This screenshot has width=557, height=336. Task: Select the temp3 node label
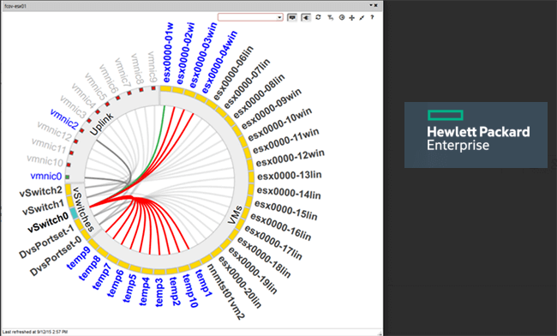tap(159, 292)
